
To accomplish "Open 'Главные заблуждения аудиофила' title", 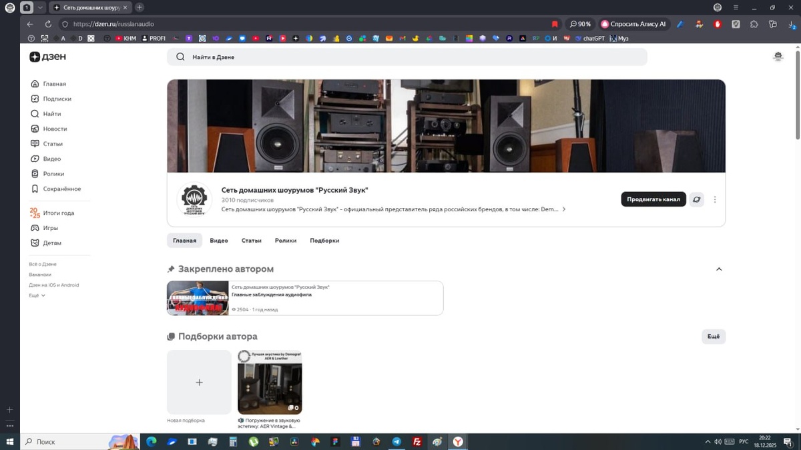I will pos(272,295).
